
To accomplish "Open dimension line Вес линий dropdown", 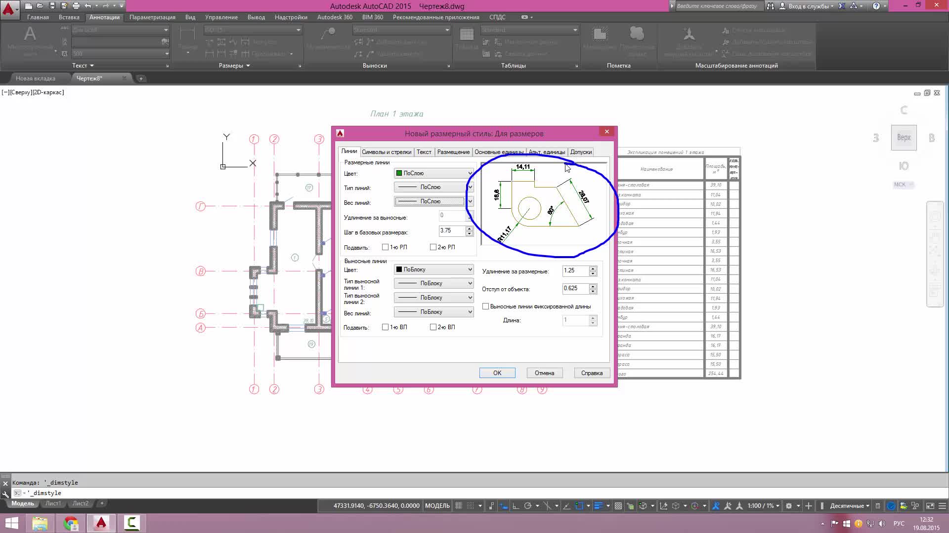I will (433, 201).
